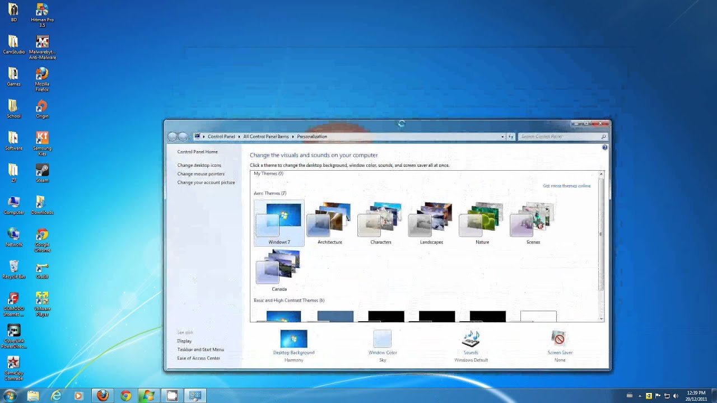
Task: Click Get more themes online link
Action: [x=566, y=186]
